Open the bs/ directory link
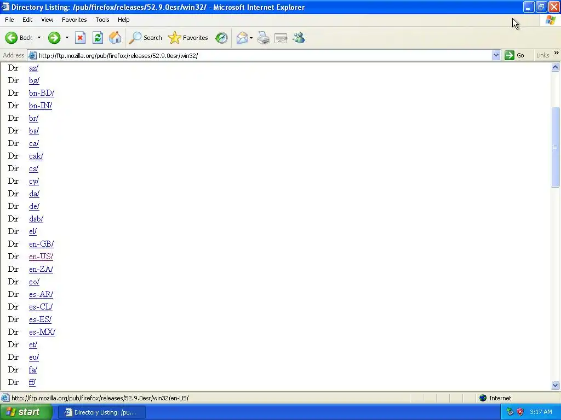Image resolution: width=561 pixels, height=420 pixels. 34,131
